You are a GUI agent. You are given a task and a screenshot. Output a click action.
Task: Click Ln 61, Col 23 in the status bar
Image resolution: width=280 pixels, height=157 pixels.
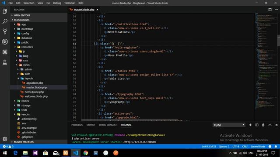[209, 147]
